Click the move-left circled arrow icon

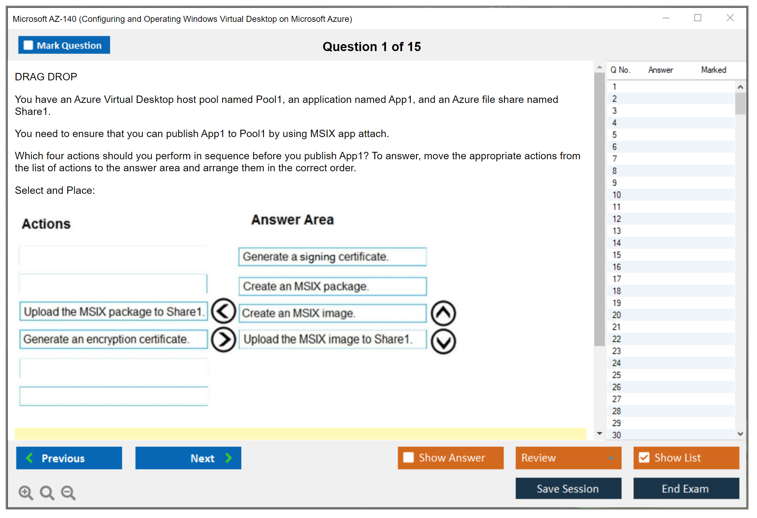[223, 312]
